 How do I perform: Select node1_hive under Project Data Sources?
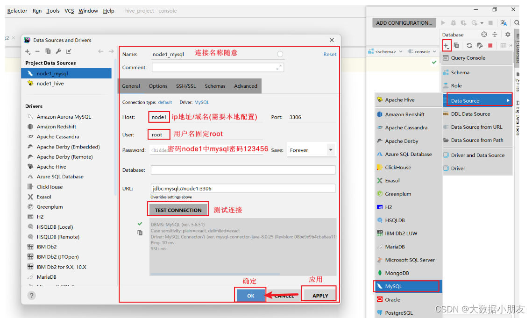66,84
